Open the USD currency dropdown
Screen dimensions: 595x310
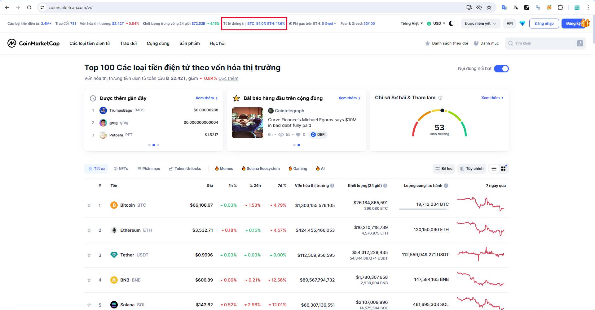pos(436,24)
